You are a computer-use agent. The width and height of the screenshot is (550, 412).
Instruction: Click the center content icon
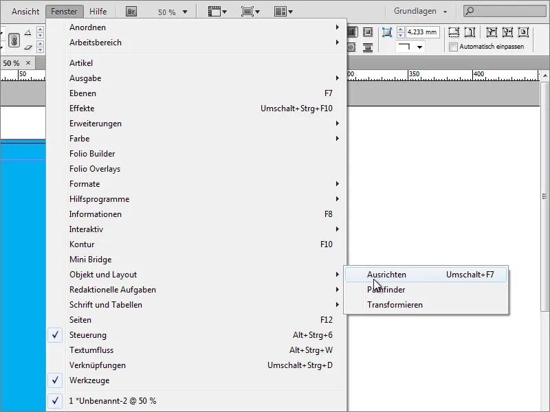click(x=523, y=32)
